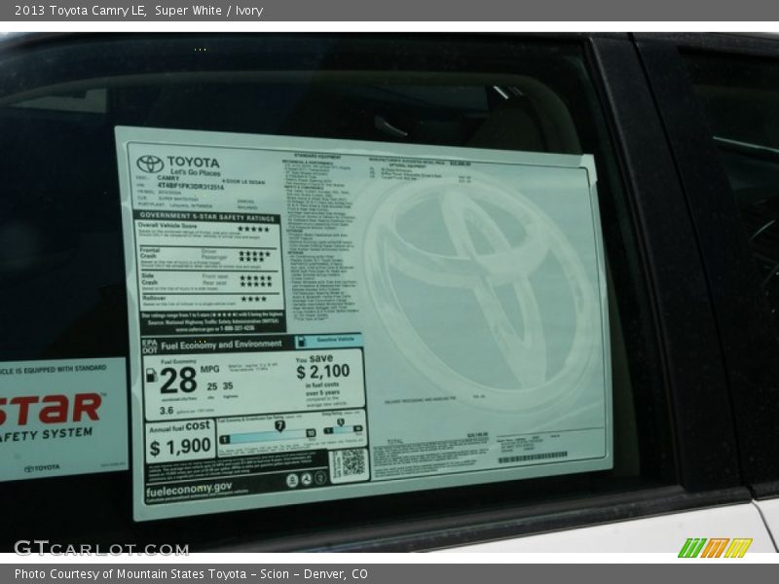This screenshot has width=779, height=584.
Task: Click the 'CAMRY' model text
Action: point(168,178)
